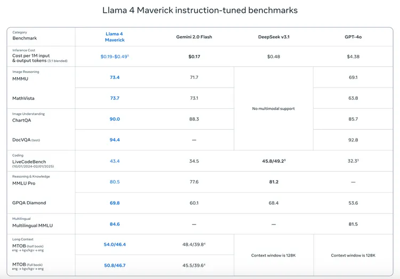The width and height of the screenshot is (400, 279).
Task: Click the DocVQA (test) row label
Action: (x=27, y=140)
